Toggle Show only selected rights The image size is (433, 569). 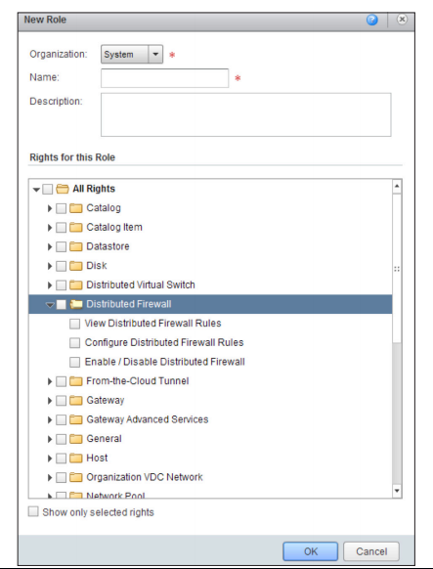(x=33, y=512)
